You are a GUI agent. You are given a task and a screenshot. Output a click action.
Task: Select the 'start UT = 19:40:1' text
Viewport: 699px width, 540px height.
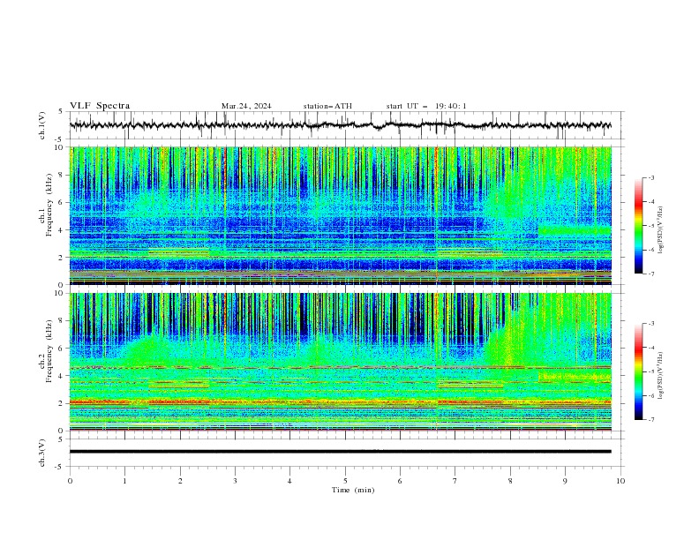pyautogui.click(x=426, y=106)
